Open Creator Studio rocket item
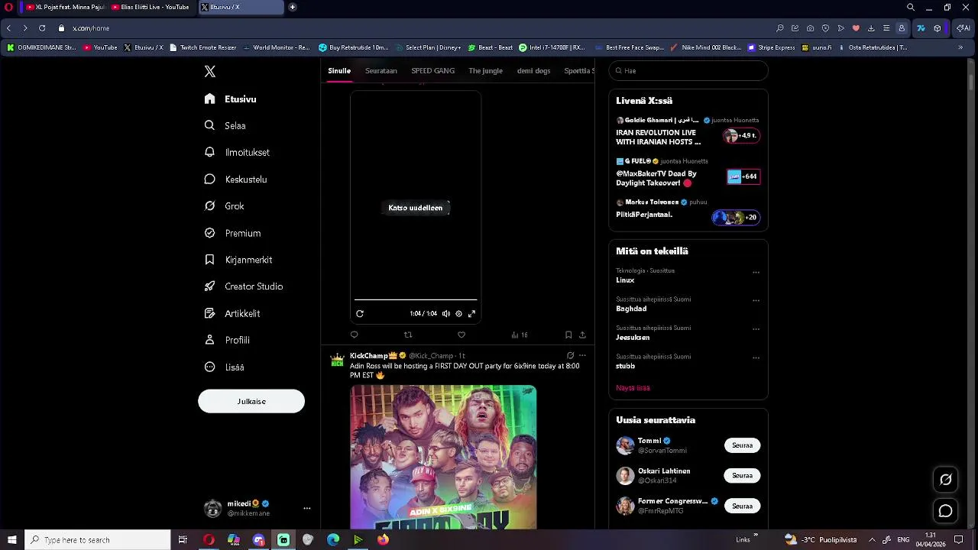Screen dimensions: 978x550 244,286
